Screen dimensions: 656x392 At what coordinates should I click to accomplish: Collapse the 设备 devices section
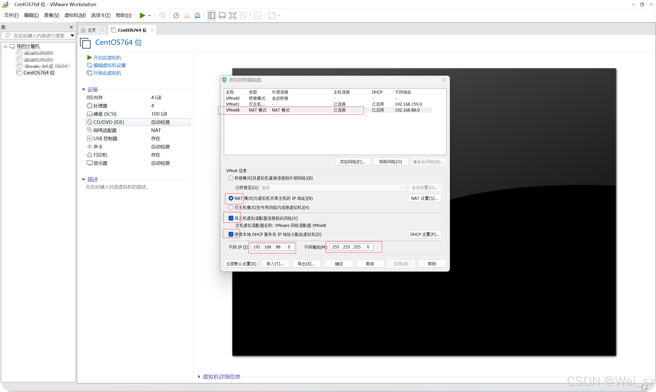pos(84,90)
